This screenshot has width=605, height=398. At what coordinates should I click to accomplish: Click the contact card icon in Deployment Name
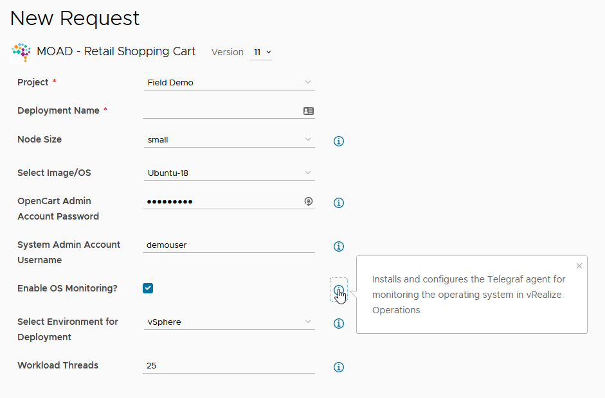pos(309,111)
